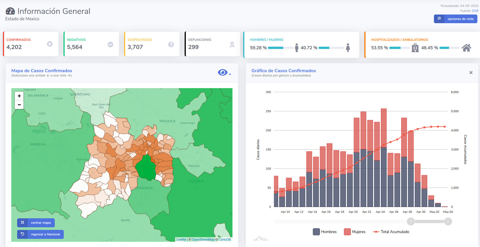Click the female figure icon
The image size is (480, 247).
pos(348,48)
